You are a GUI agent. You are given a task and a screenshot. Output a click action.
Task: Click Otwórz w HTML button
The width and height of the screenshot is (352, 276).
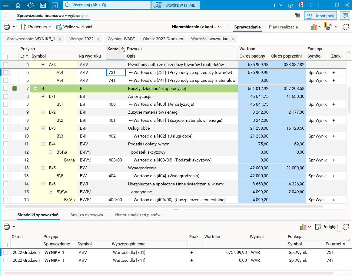(x=176, y=5)
